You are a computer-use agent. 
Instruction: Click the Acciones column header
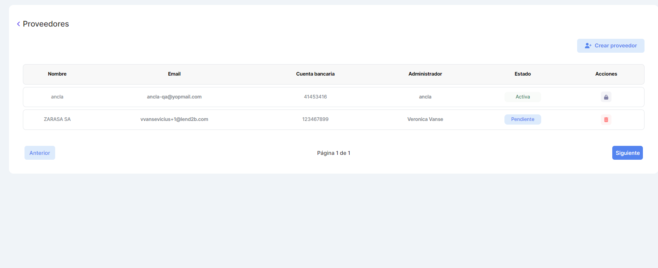pos(606,74)
